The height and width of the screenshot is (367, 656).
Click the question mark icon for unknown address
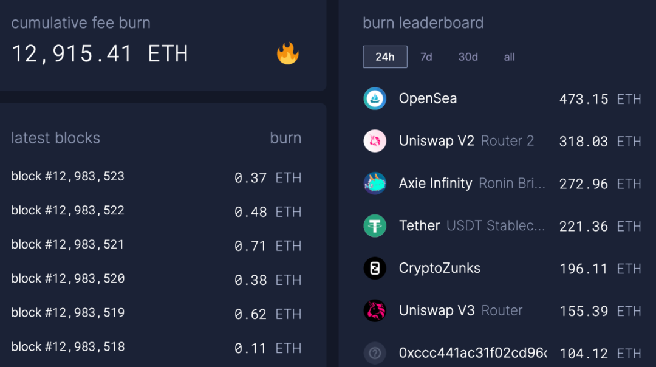point(375,353)
